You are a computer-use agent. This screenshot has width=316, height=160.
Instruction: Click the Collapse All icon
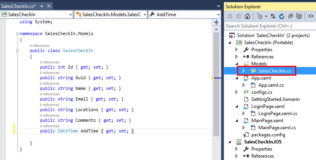point(290,16)
